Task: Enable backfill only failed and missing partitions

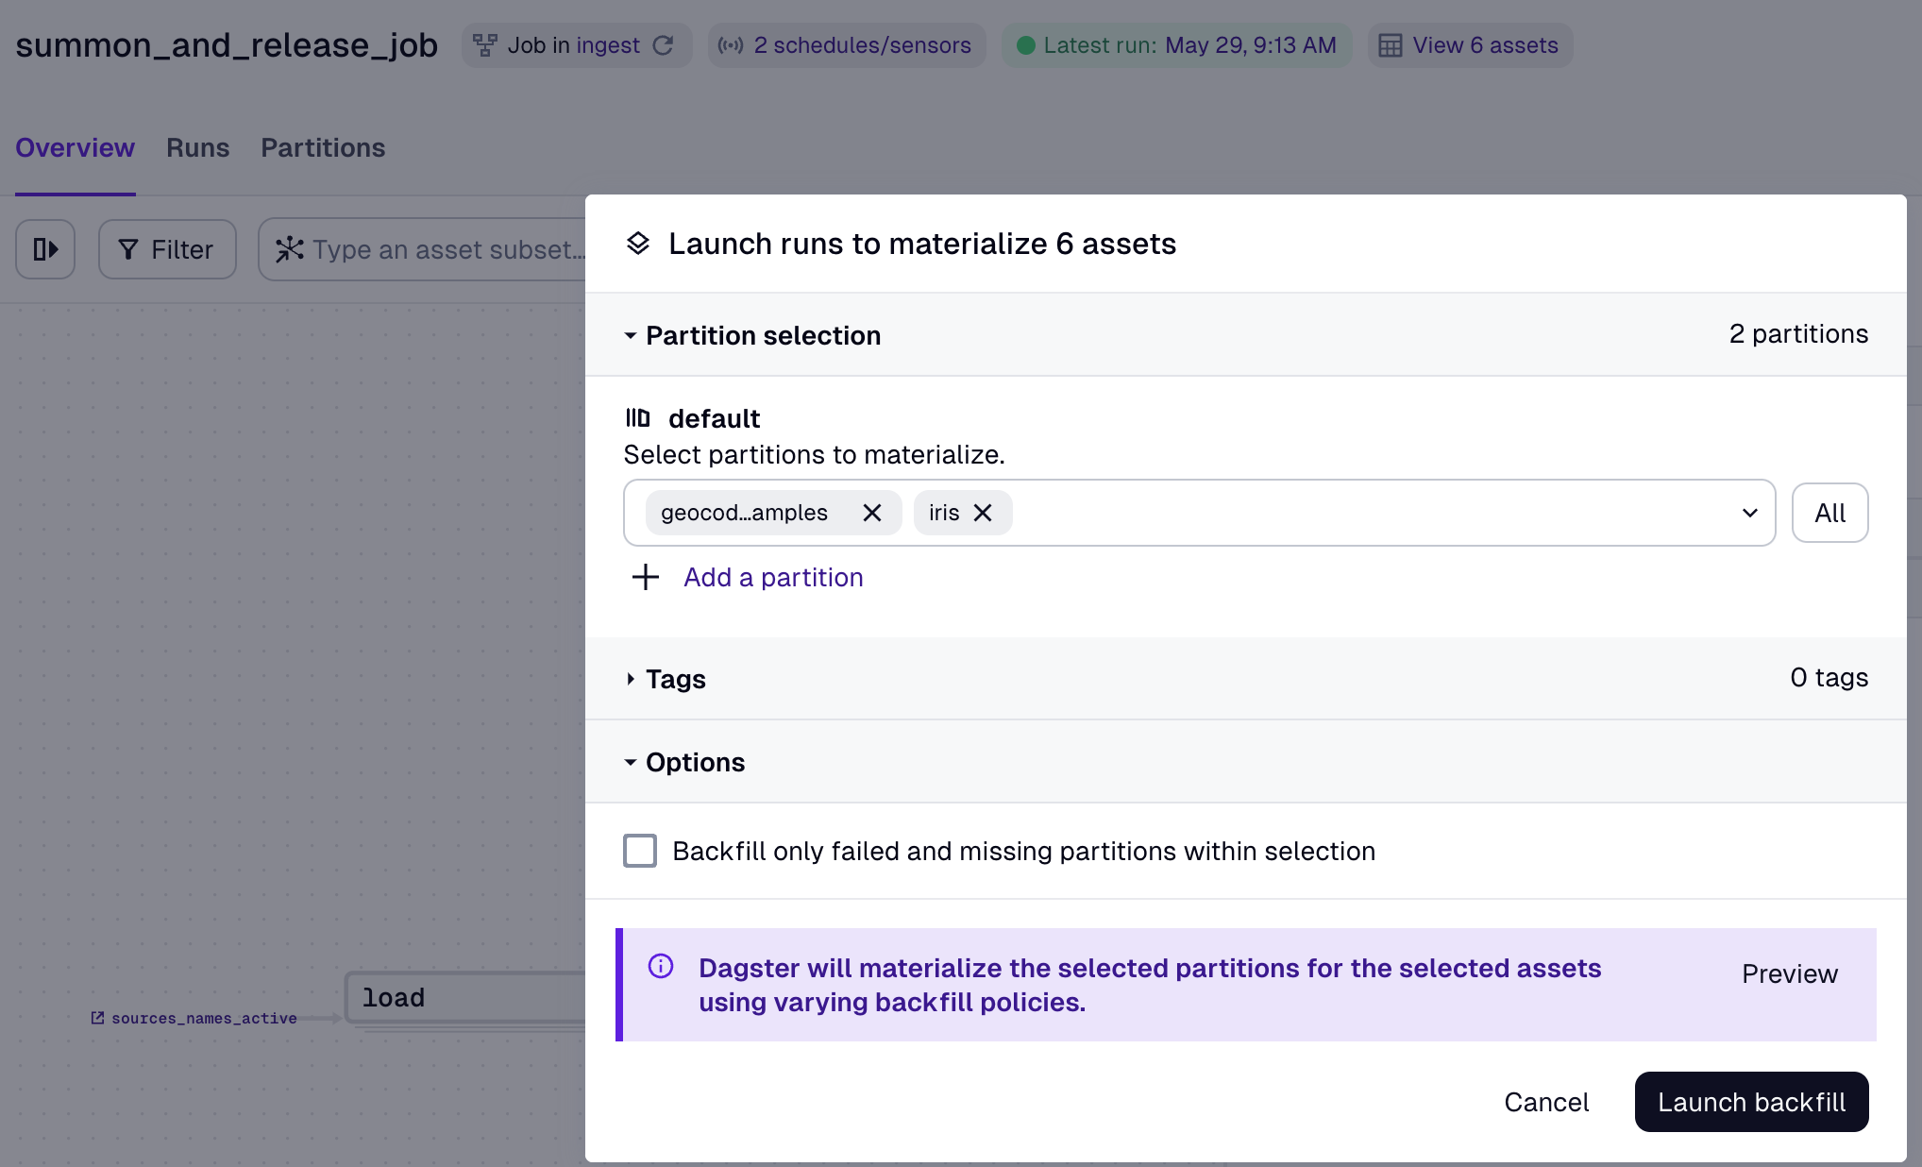Action: (x=640, y=851)
